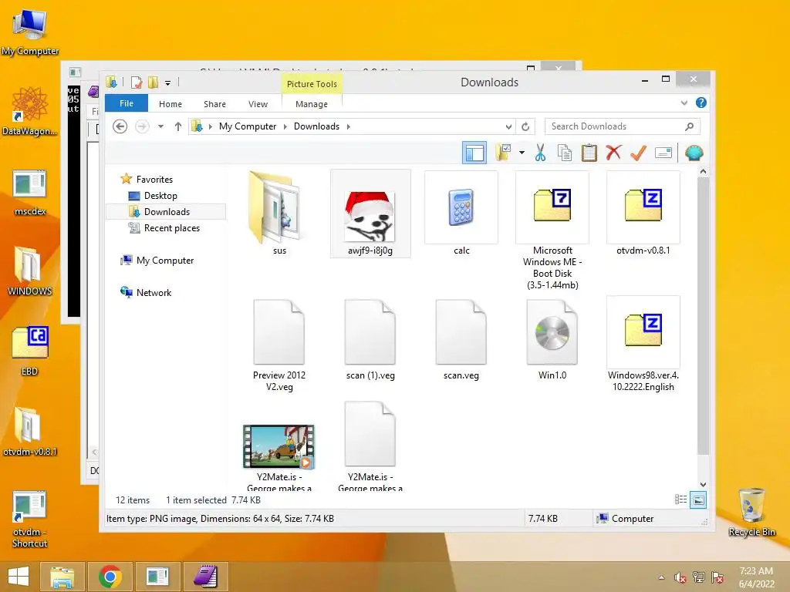Open the Recent locations dropdown arrow
Viewport: 790px width, 592px height.
(160, 126)
